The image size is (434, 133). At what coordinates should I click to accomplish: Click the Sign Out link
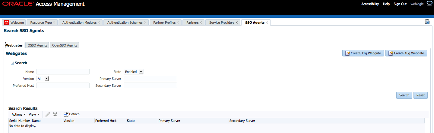(x=400, y=4)
